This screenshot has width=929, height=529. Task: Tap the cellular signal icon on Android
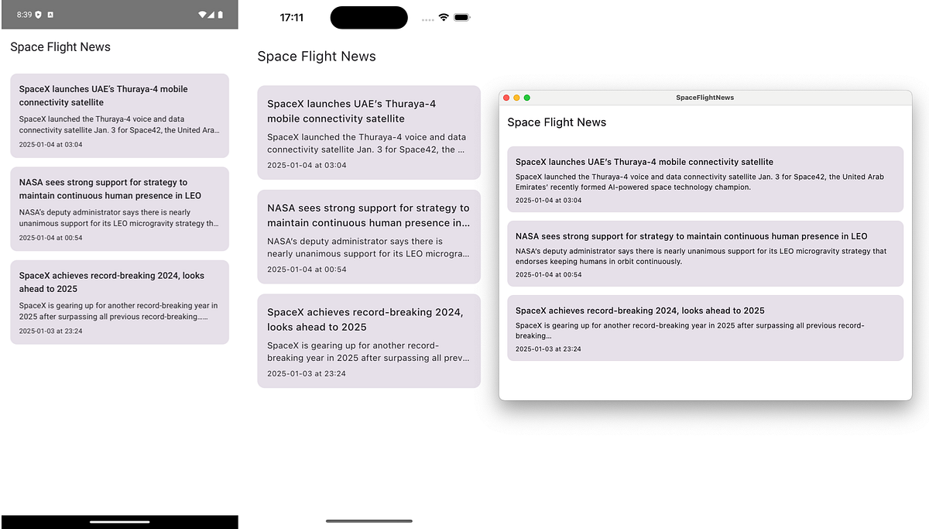(212, 17)
